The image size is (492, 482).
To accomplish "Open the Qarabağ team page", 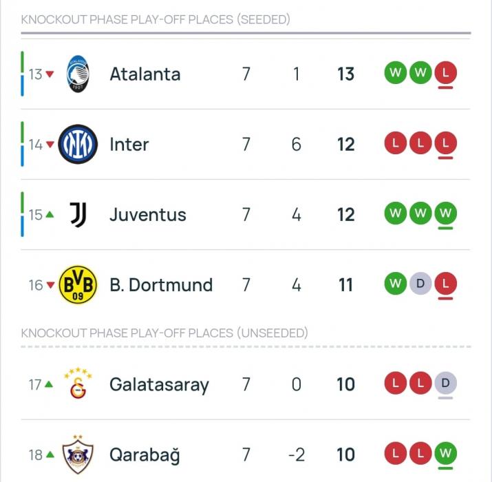I will 145,454.
